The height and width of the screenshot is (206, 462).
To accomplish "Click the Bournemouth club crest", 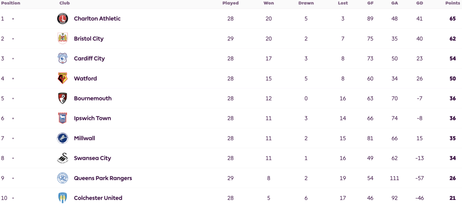I will [x=63, y=98].
